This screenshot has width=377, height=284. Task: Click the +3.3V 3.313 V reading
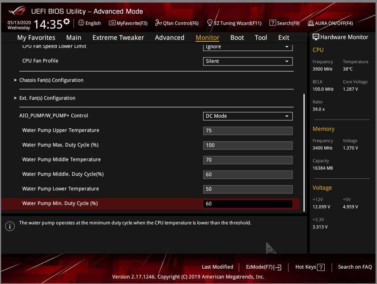pos(320,227)
